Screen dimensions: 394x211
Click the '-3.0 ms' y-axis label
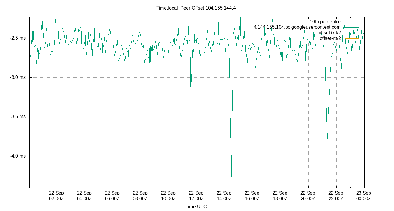[x=18, y=77]
